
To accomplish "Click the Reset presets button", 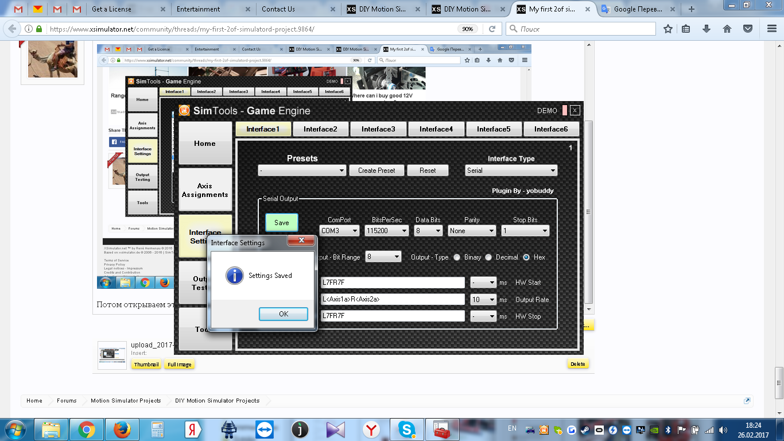I will pos(428,171).
